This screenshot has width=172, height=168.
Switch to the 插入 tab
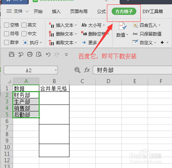[x=56, y=12]
